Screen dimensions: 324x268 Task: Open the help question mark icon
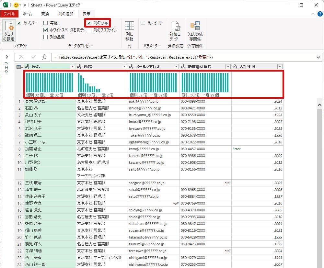(320, 14)
